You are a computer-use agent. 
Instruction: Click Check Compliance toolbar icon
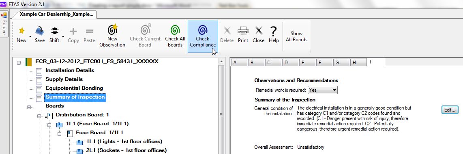203,30
